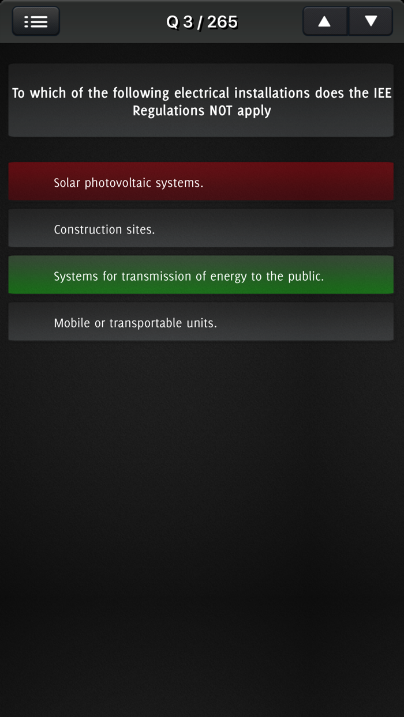Return to question 2 using up arrow
404x717 pixels.
(325, 21)
